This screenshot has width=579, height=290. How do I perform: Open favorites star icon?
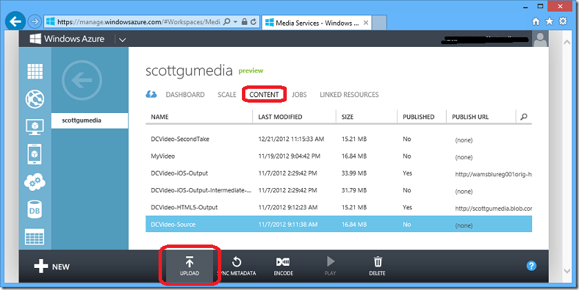coord(549,21)
